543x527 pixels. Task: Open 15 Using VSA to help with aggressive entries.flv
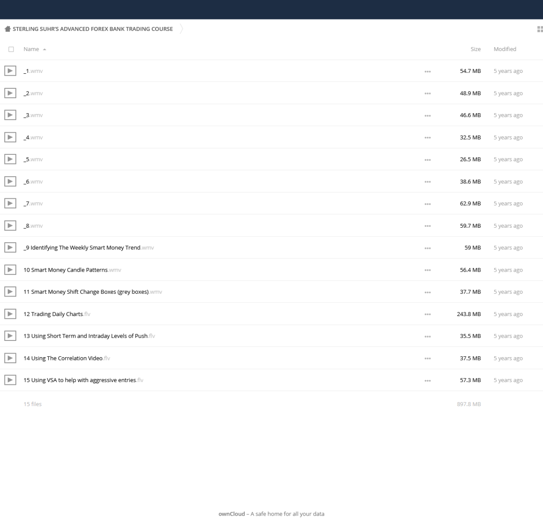coord(83,380)
